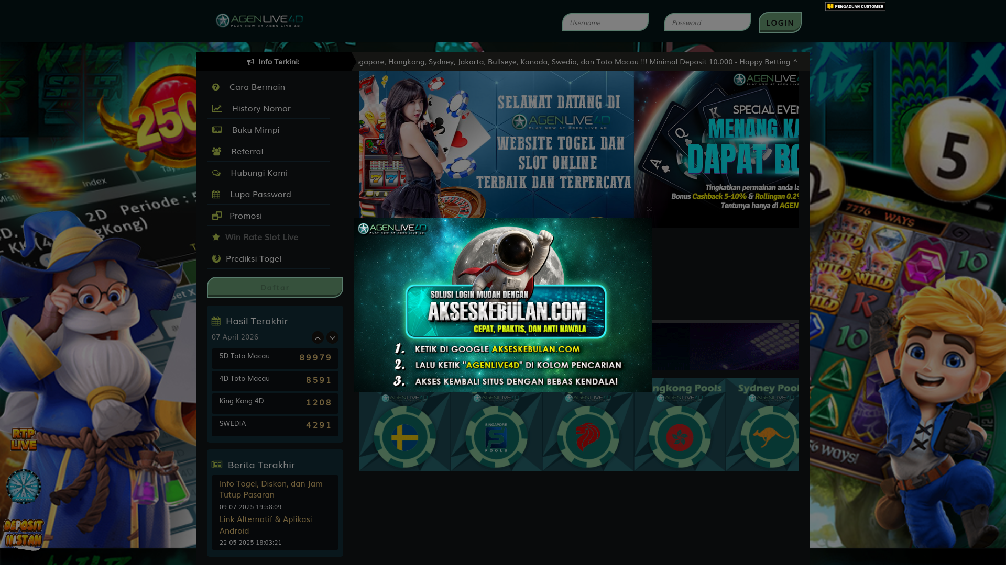Click the Daftar register button
The height and width of the screenshot is (565, 1006).
(275, 287)
